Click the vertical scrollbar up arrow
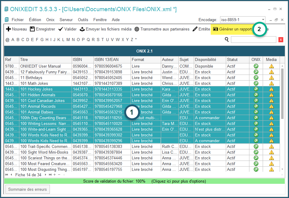Viewport: 289px width, 198px height. point(282,66)
